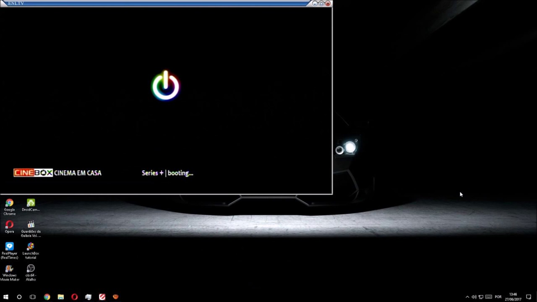Launch Chrome from the taskbar

(x=47, y=297)
